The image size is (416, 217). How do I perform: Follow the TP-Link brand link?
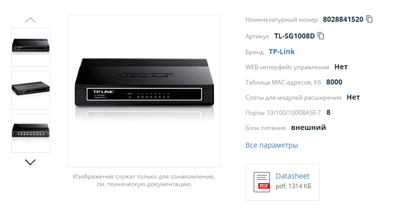pyautogui.click(x=282, y=52)
